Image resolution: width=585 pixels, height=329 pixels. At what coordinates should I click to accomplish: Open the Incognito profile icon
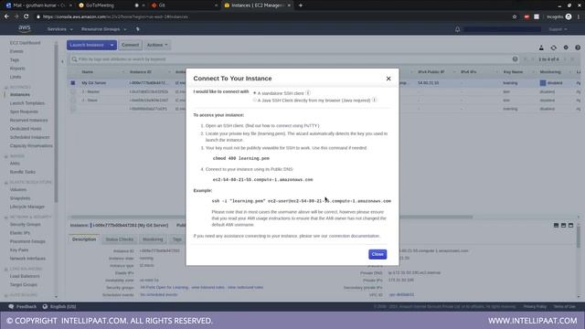tap(569, 16)
